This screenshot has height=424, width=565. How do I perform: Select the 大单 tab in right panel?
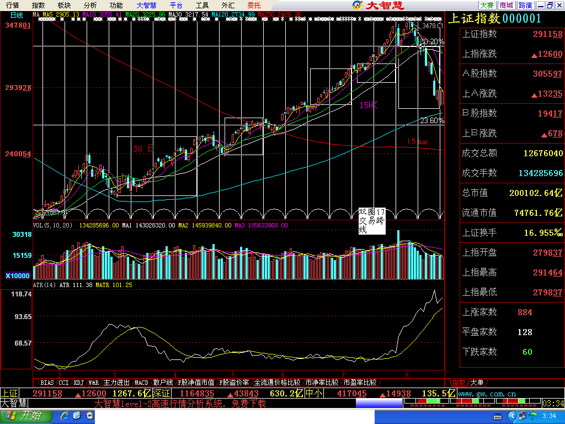[x=477, y=383]
